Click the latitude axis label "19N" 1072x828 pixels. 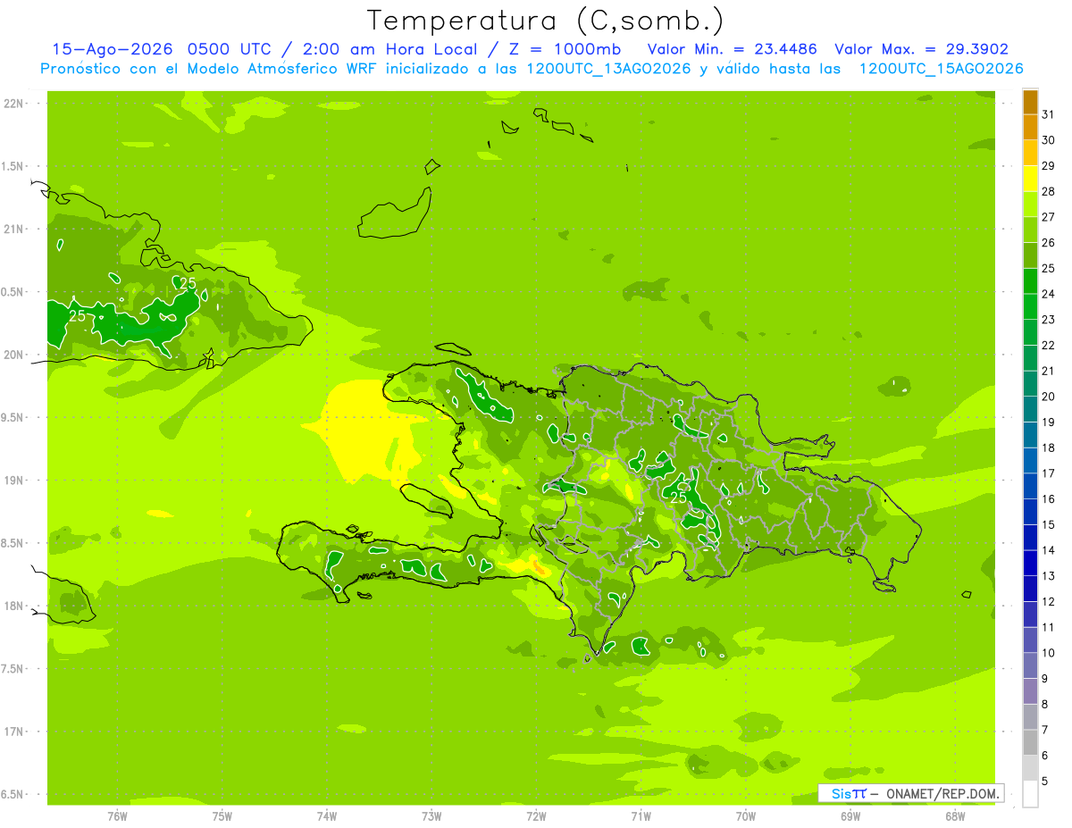(x=13, y=481)
